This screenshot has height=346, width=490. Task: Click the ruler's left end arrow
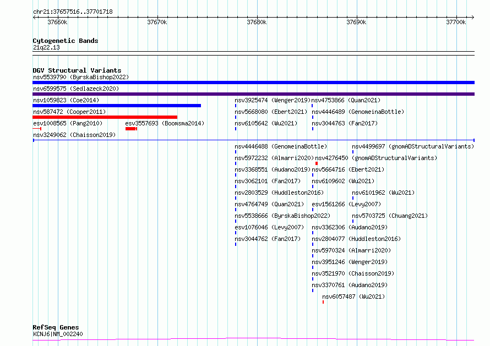tap(34, 18)
